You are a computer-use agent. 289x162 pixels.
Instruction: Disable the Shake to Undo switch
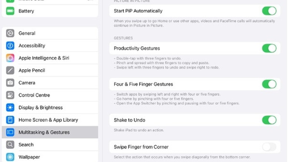[x=269, y=120]
